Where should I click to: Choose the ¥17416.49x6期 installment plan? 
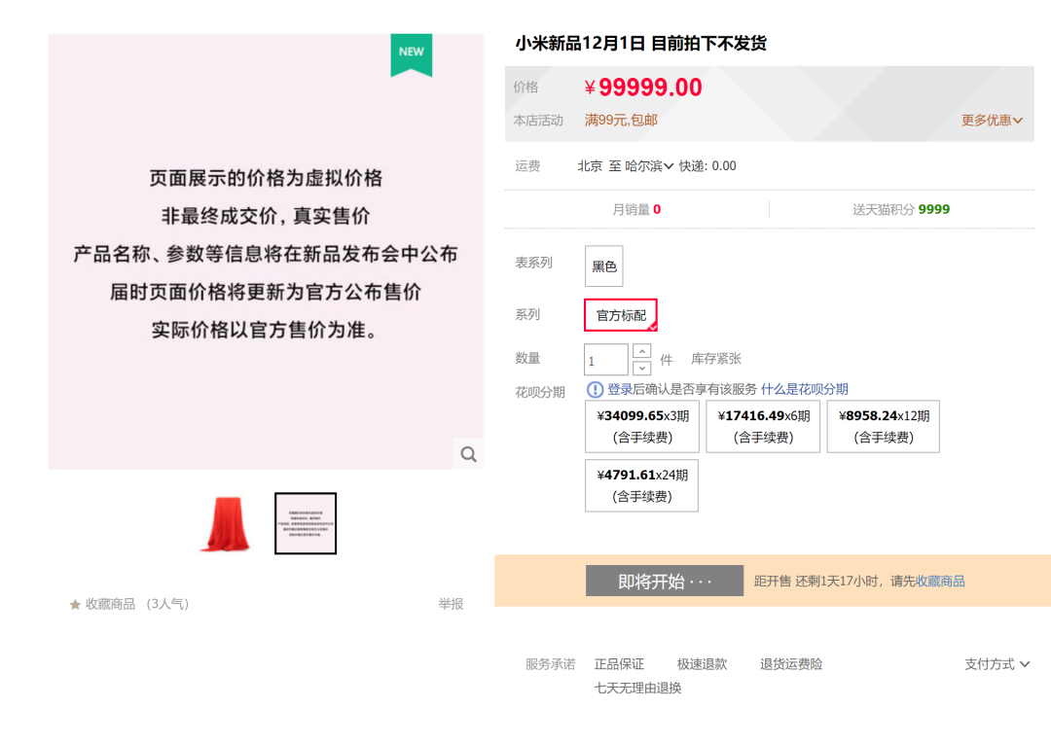[x=763, y=426]
